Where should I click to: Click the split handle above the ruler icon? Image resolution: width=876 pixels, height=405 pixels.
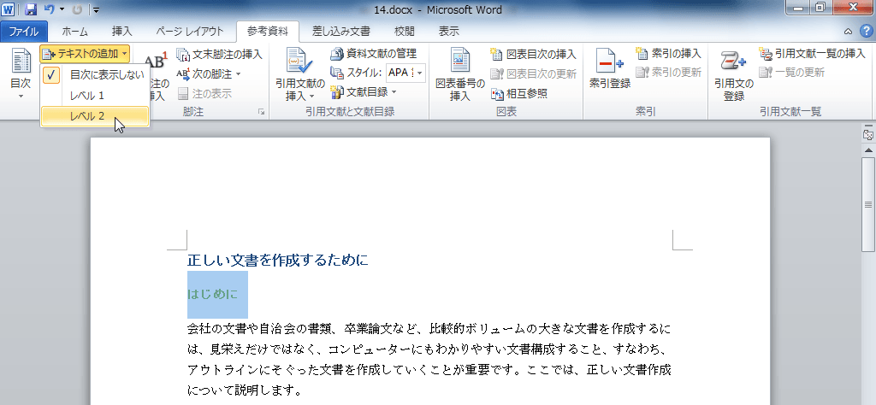tap(867, 126)
